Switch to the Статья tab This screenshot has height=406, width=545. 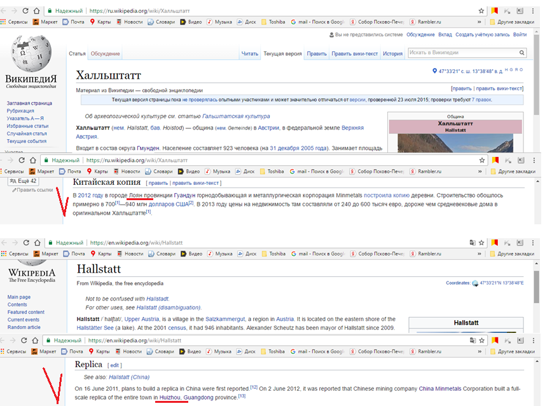[x=77, y=54]
